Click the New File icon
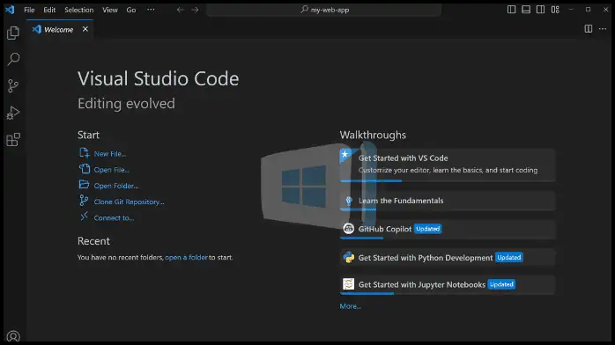This screenshot has height=345, width=615. pos(84,153)
